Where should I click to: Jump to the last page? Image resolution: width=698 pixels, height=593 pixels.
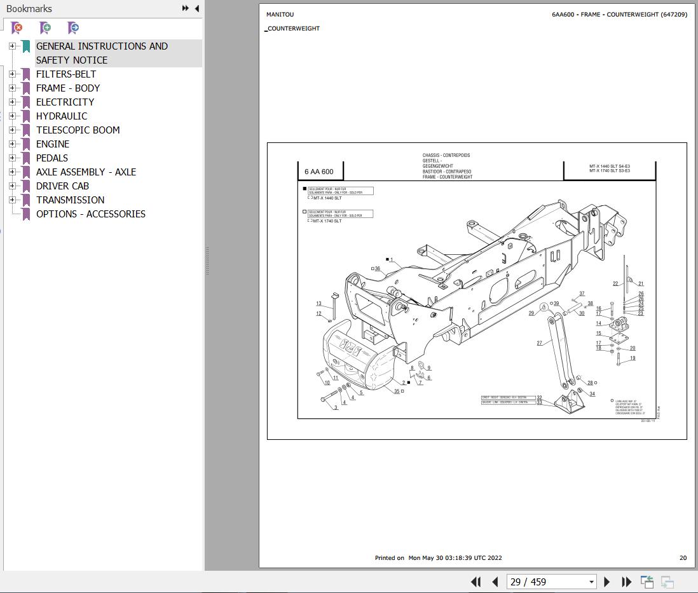coord(626,582)
